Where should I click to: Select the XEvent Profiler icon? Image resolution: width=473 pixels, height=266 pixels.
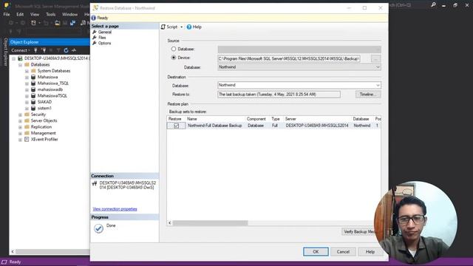(x=27, y=140)
